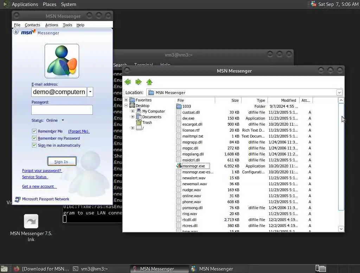Click the Trash icon in folder tree
Viewport: 360px width, 273px height.
point(139,122)
